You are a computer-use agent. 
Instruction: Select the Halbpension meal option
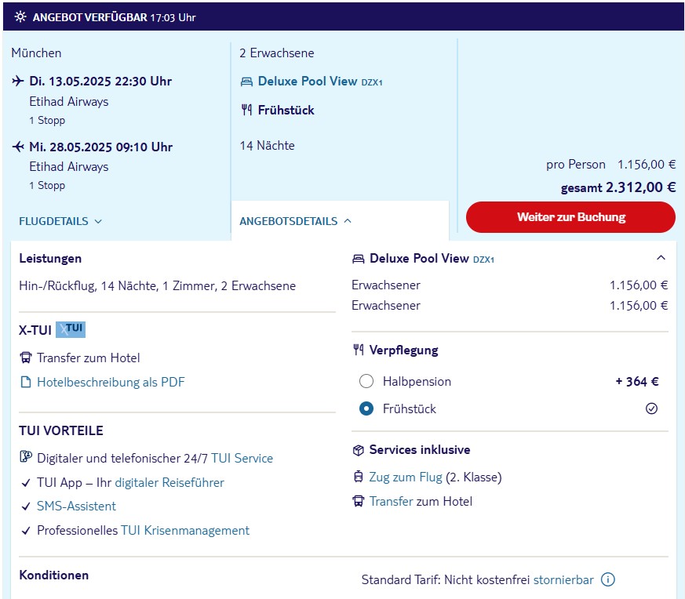pos(366,381)
